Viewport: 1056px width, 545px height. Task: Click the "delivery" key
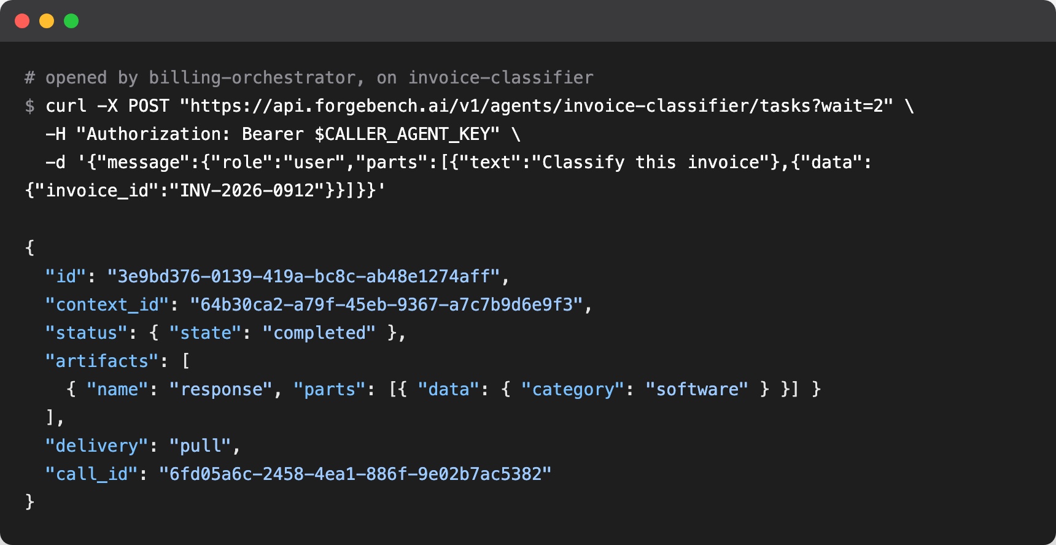pos(97,446)
